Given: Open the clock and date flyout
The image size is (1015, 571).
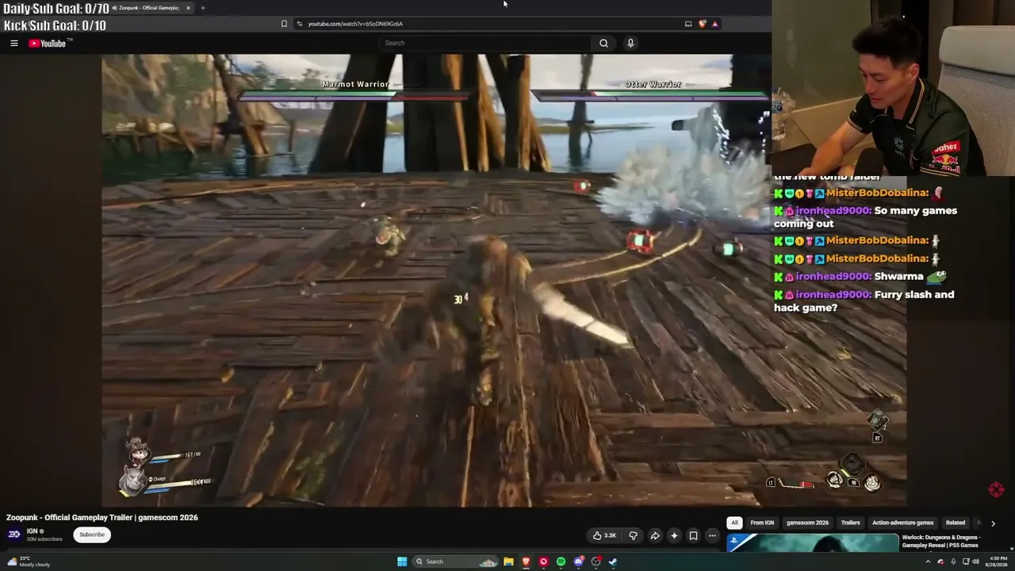Looking at the screenshot, I should [996, 561].
